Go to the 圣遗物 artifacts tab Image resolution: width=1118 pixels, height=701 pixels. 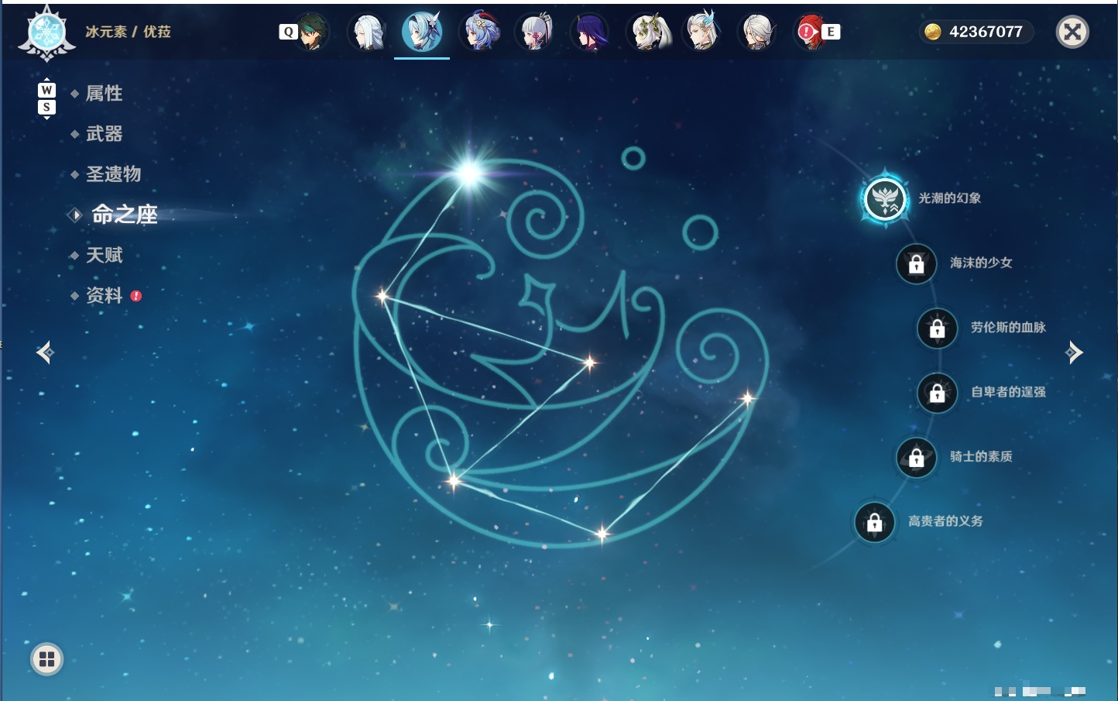point(113,174)
